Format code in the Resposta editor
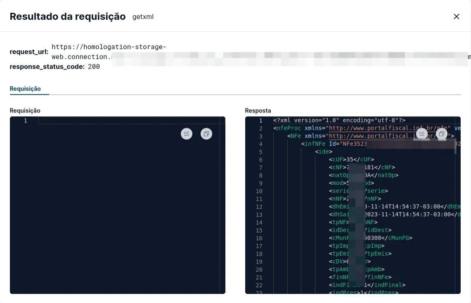The image size is (471, 303). pos(422,134)
